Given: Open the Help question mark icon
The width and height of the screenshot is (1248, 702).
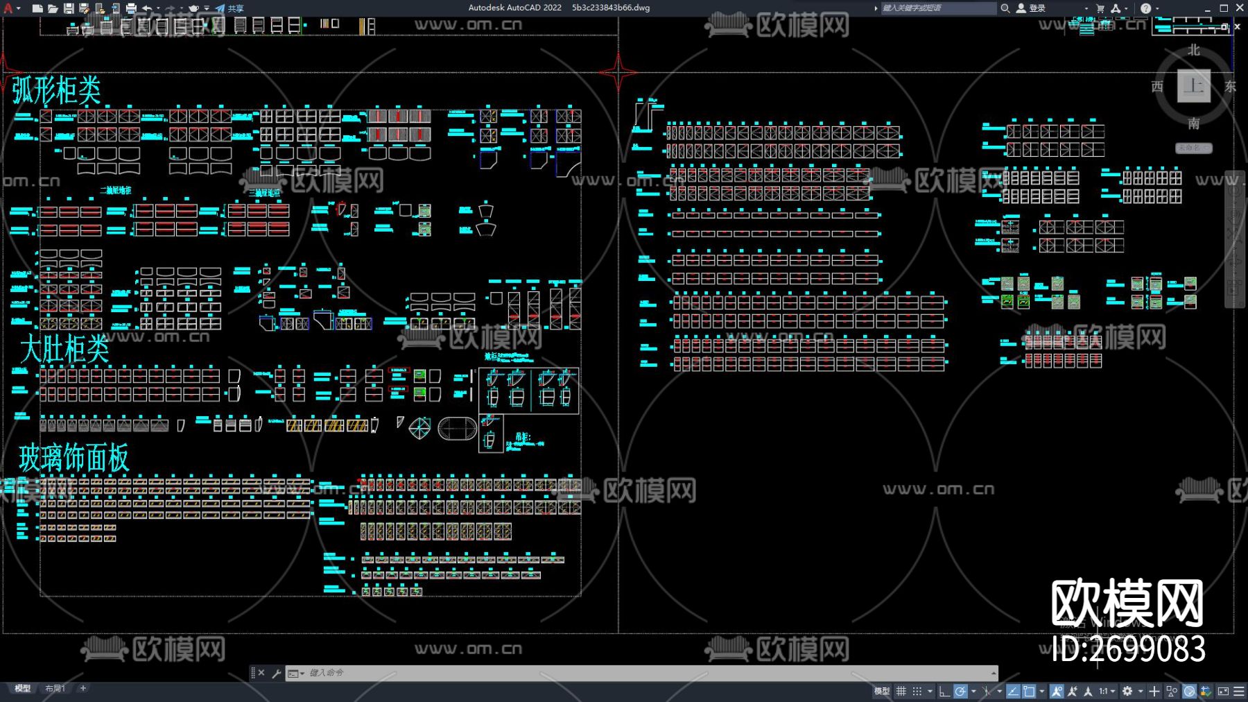Looking at the screenshot, I should click(1145, 8).
